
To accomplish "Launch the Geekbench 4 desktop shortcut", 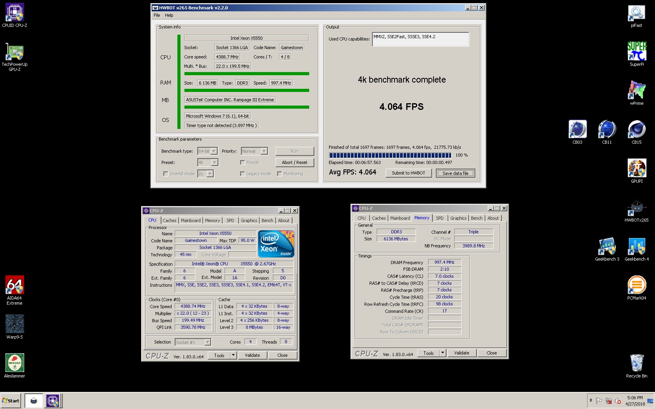I will click(636, 249).
